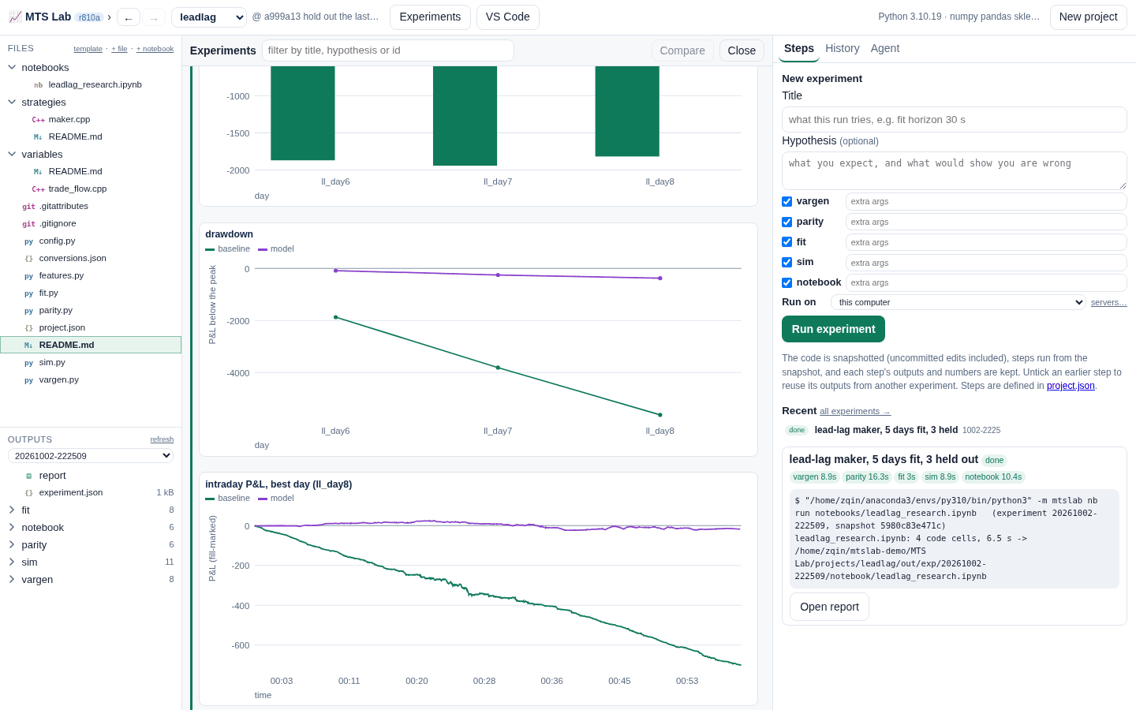Uncheck the fit step checkbox
The width and height of the screenshot is (1136, 710).
pos(787,242)
